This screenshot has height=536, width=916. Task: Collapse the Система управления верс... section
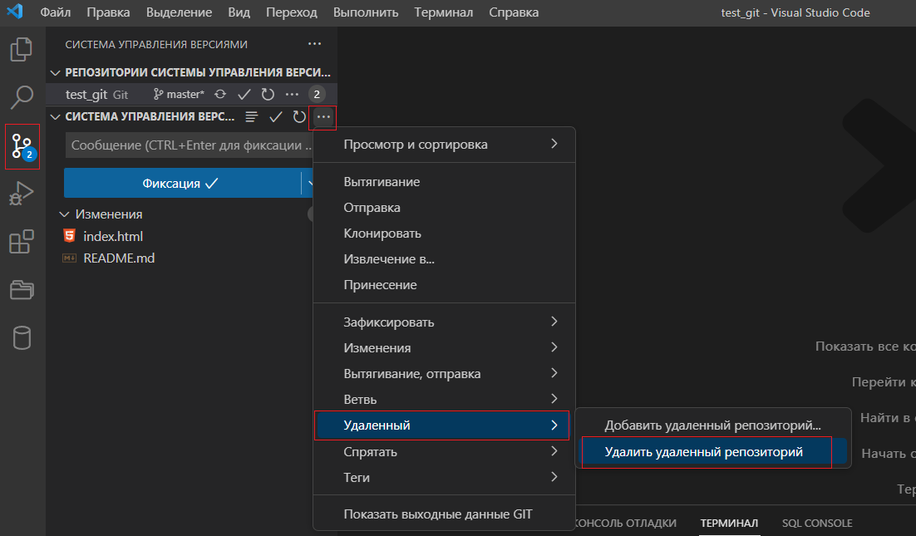click(x=56, y=117)
